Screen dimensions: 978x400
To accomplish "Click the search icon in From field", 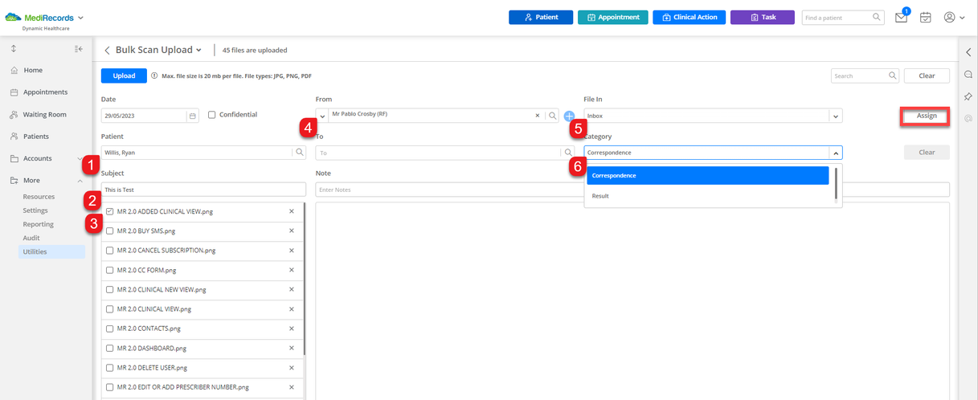I will (x=552, y=116).
